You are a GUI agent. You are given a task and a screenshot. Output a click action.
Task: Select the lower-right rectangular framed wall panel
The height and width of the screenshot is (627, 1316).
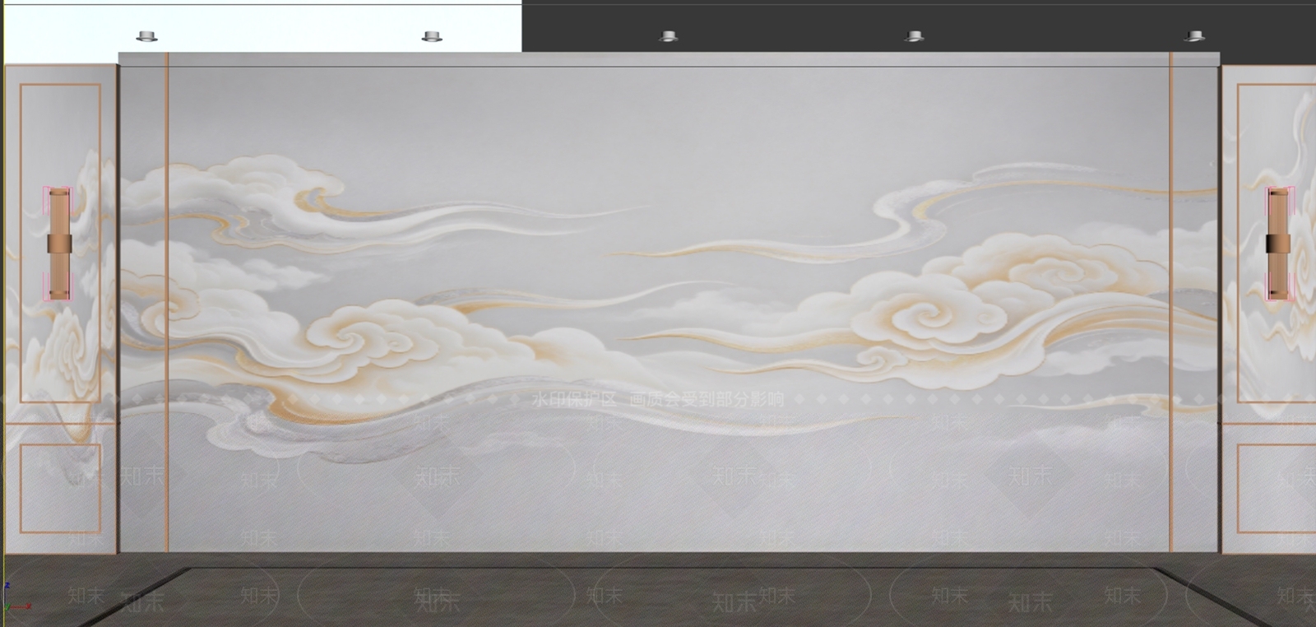tap(1276, 489)
